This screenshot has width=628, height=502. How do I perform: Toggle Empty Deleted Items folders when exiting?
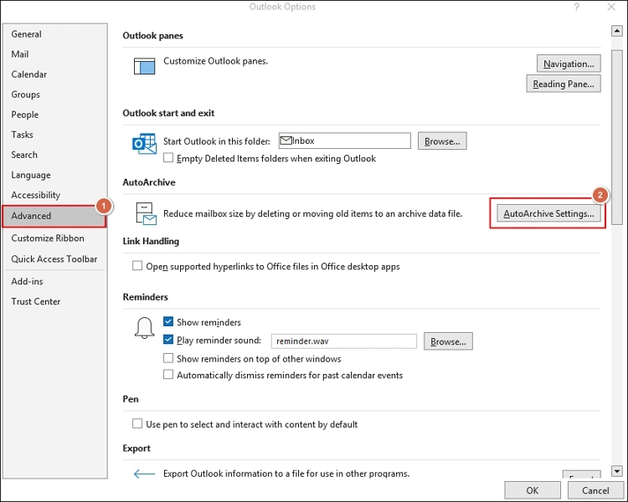point(168,158)
